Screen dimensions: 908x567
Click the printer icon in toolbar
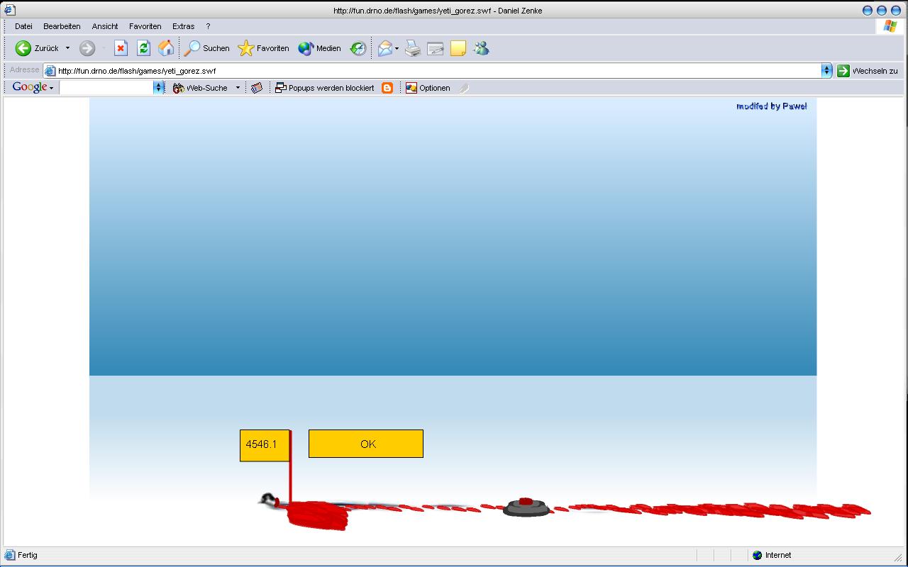413,48
